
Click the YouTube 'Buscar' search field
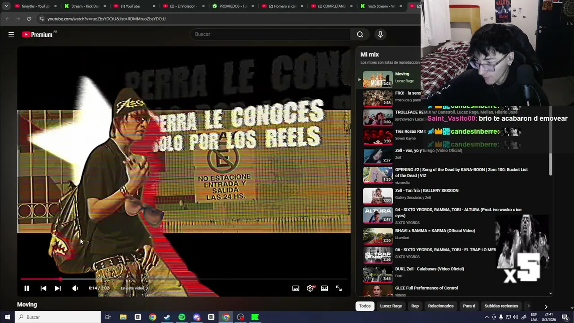(x=271, y=35)
